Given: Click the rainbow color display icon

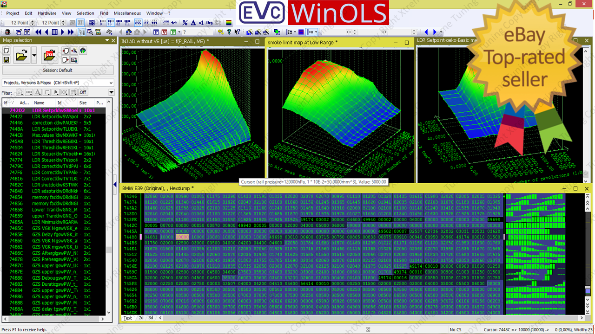Looking at the screenshot, I should click(x=229, y=23).
